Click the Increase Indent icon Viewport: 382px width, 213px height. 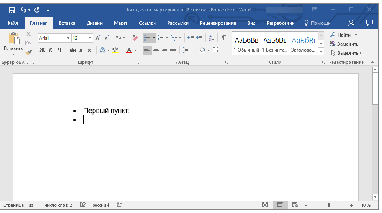tap(199, 38)
